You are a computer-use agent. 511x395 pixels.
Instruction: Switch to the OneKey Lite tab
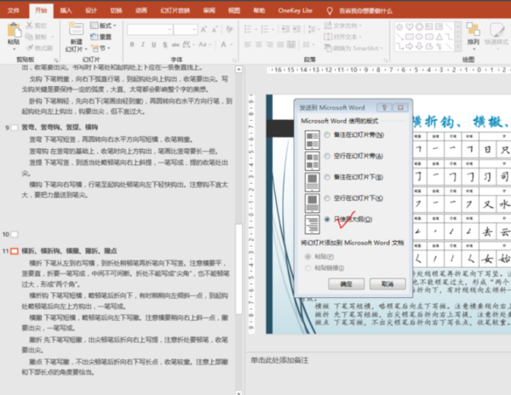pos(295,11)
